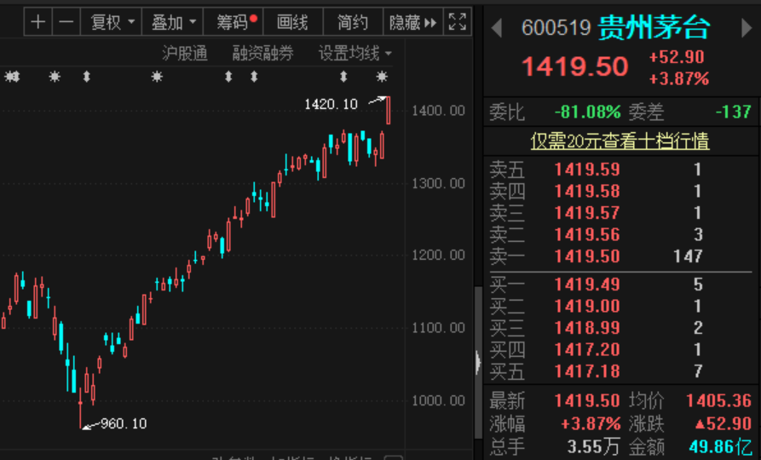Click the 1000.00 price axis label

(x=438, y=400)
